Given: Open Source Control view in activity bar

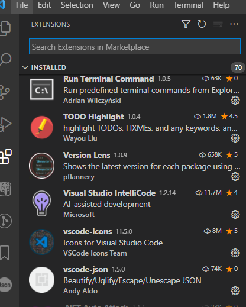Looking at the screenshot, I should pos(5,92).
